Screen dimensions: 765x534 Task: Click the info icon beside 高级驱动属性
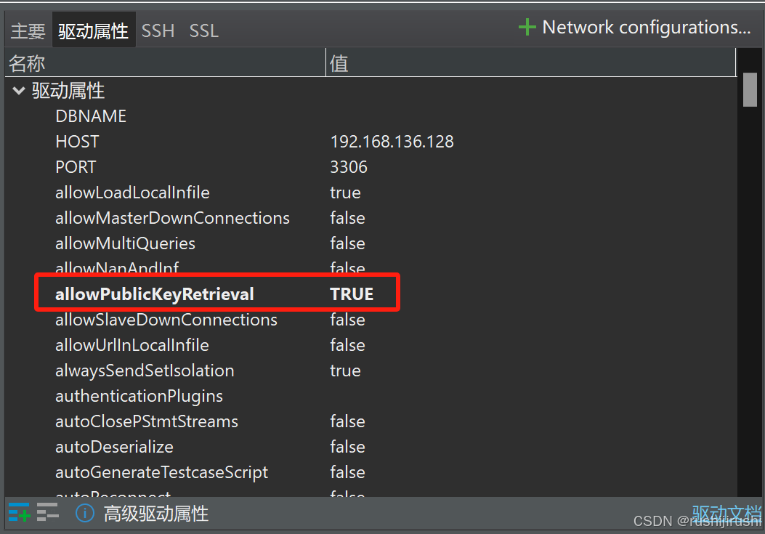click(x=85, y=513)
